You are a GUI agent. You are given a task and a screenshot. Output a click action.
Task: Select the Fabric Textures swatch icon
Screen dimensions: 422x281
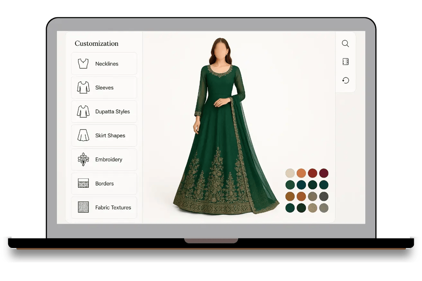[x=83, y=207]
